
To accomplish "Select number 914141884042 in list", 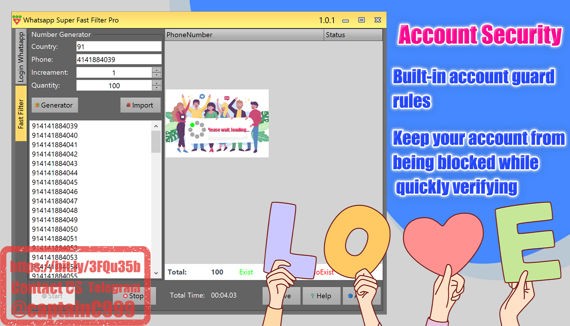I will 55,154.
